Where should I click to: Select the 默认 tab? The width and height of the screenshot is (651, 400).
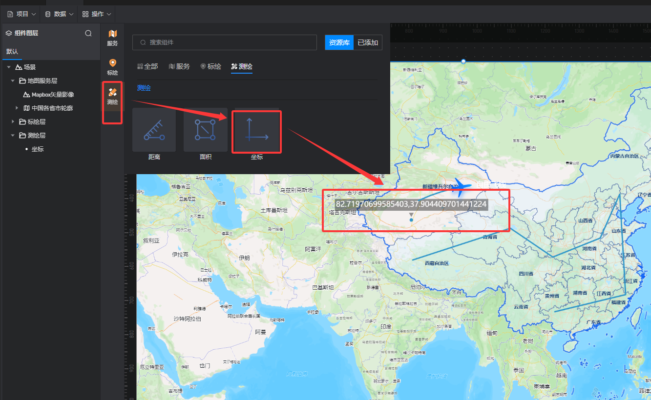(12, 52)
